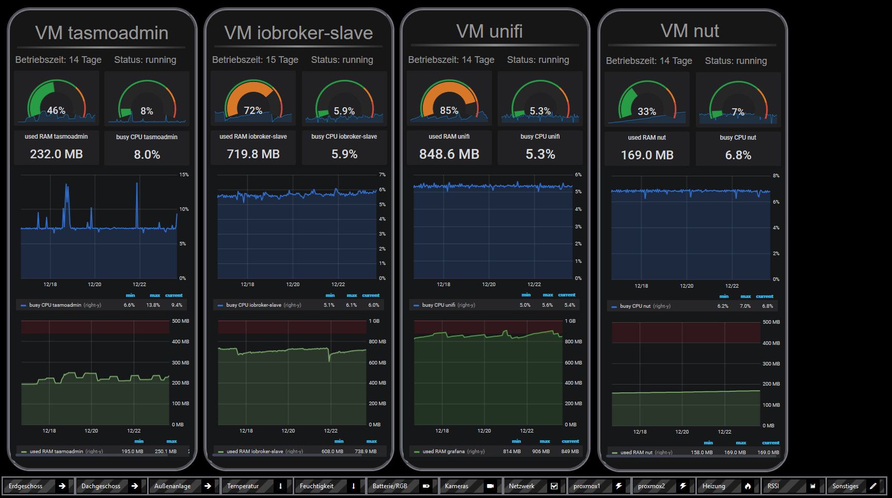Open panel menu from 'busy CPU nut' stat title
The width and height of the screenshot is (892, 498).
pyautogui.click(x=738, y=138)
